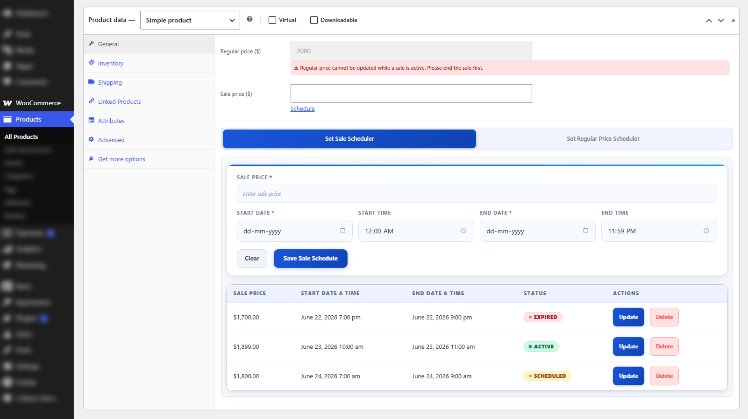Click the Start Time 12:00 AM field
Image resolution: width=748 pixels, height=419 pixels.
click(416, 231)
